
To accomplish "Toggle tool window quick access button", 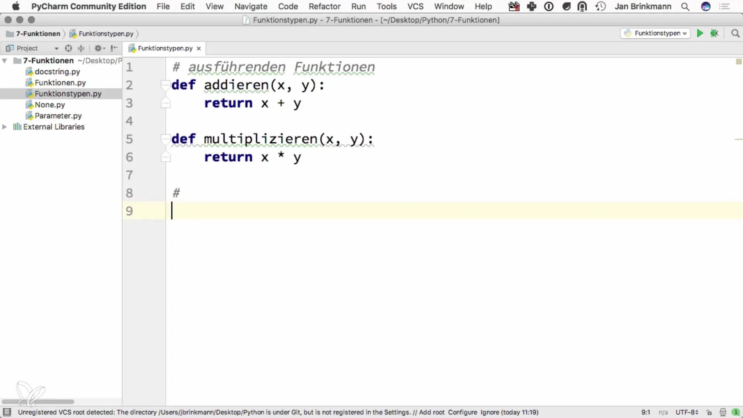I will (x=7, y=412).
